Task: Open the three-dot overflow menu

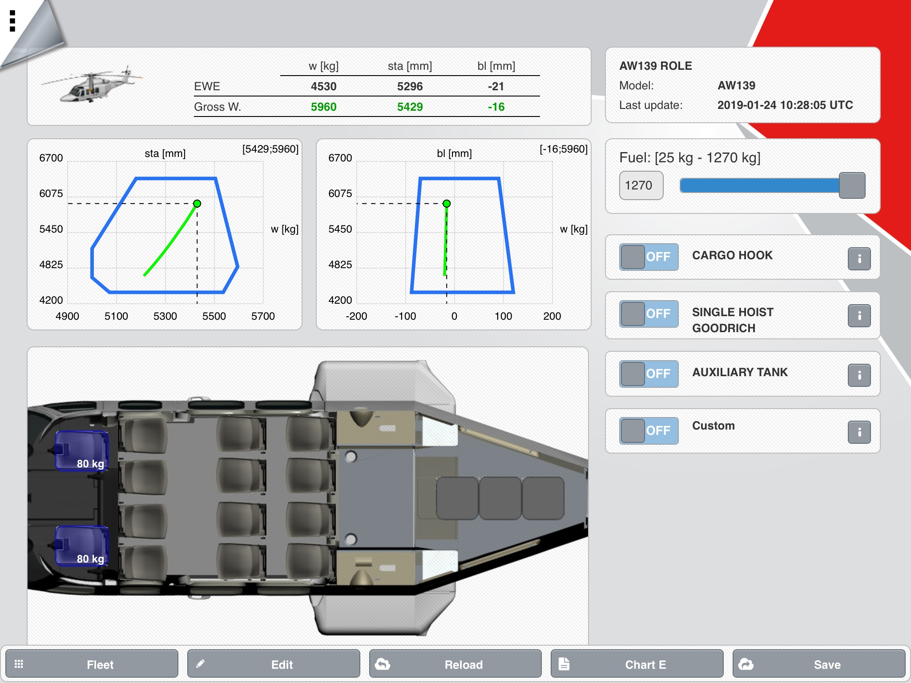Action: pyautogui.click(x=12, y=21)
